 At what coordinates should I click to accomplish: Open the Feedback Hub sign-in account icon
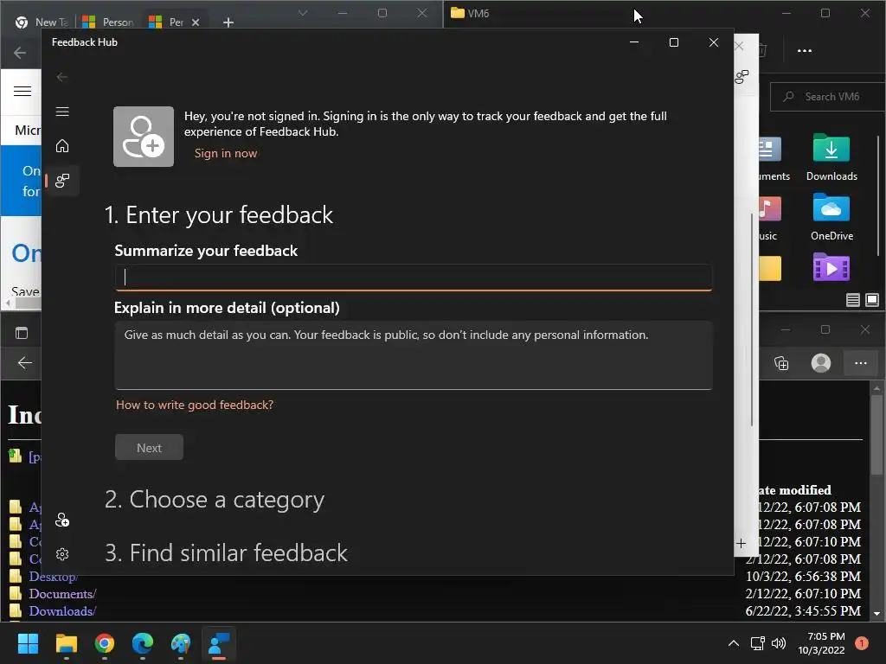coord(62,520)
